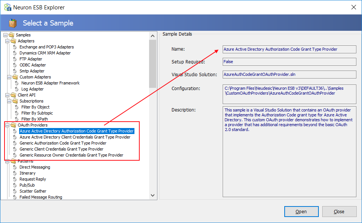Click the Filter By XPath sample icon
The width and height of the screenshot is (362, 223).
pyautogui.click(x=17, y=119)
